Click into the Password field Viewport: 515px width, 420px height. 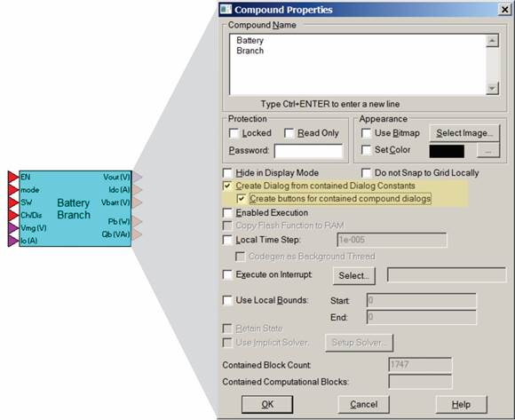(308, 151)
